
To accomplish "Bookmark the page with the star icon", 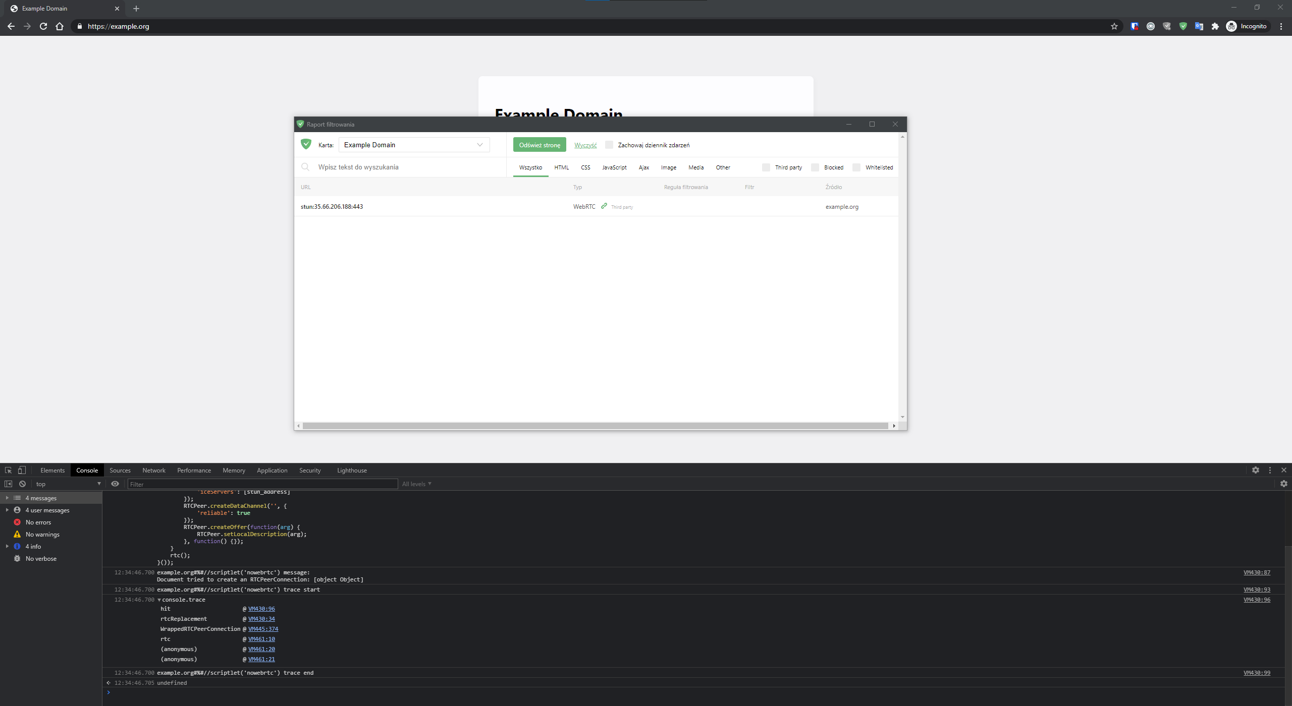I will click(x=1114, y=26).
